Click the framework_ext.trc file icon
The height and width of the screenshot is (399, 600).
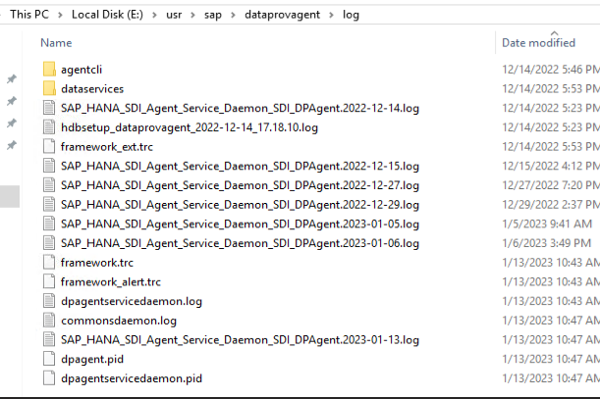pos(51,146)
